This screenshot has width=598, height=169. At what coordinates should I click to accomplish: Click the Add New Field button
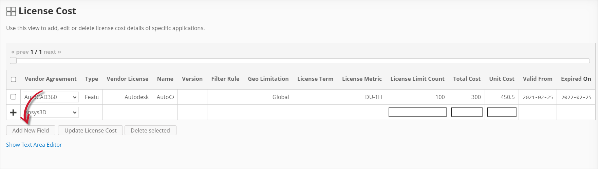coord(31,130)
